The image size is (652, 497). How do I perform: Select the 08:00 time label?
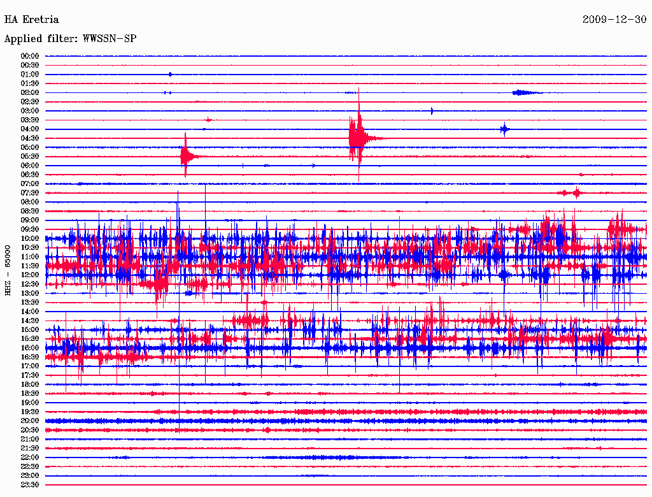pyautogui.click(x=29, y=202)
